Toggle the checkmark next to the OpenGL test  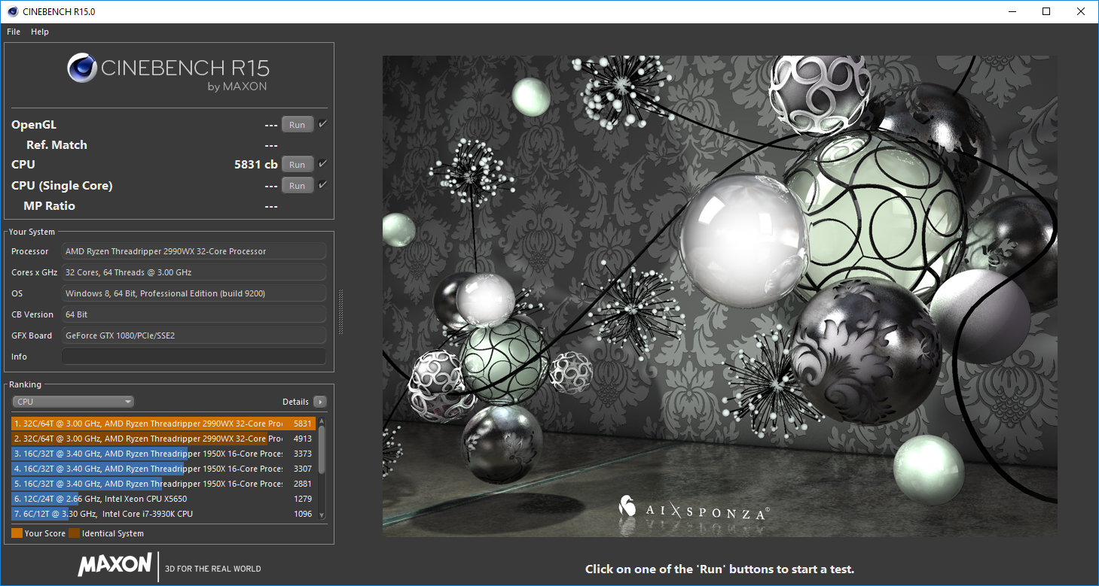point(323,123)
